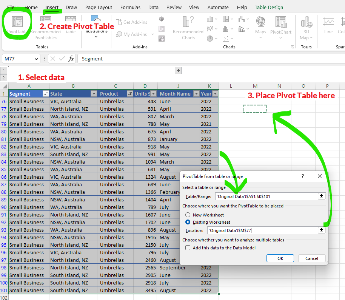Click the formula bar fx icon
Image resolution: width=345 pixels, height=300 pixels.
[x=71, y=59]
